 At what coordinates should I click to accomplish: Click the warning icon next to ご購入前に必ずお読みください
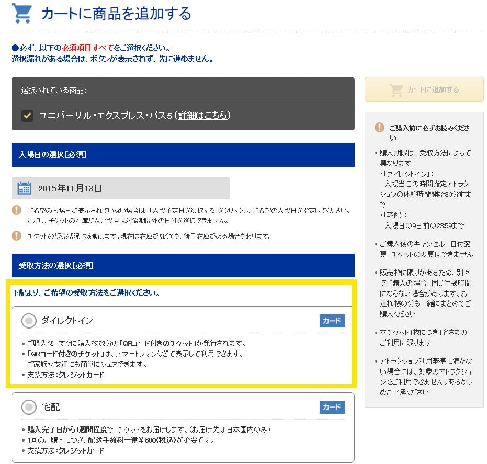(x=380, y=128)
